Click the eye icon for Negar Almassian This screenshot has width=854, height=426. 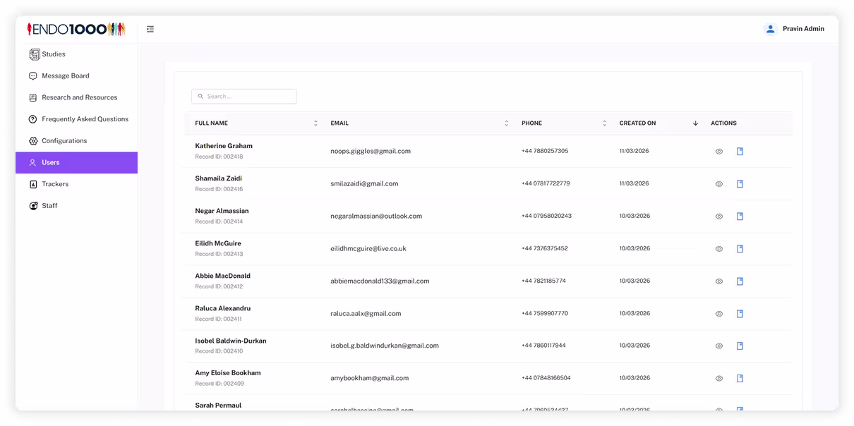point(718,216)
